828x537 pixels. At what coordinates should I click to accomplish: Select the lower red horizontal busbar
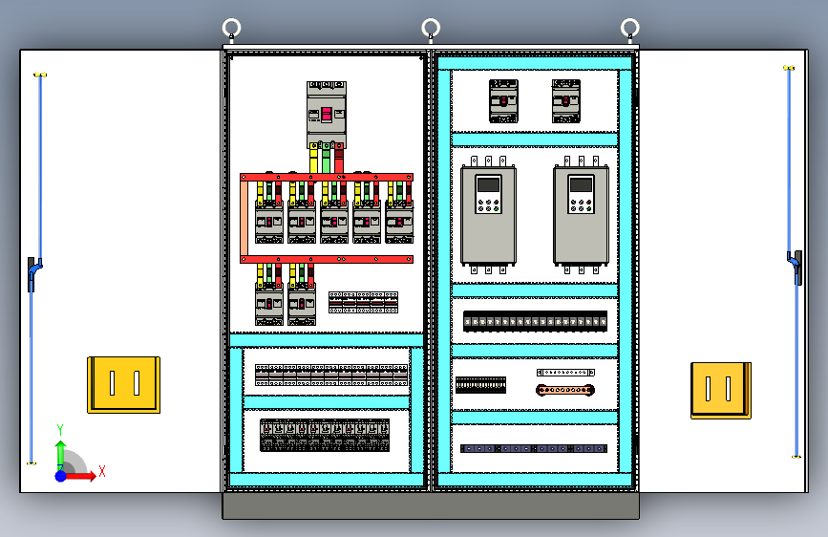coord(327,259)
